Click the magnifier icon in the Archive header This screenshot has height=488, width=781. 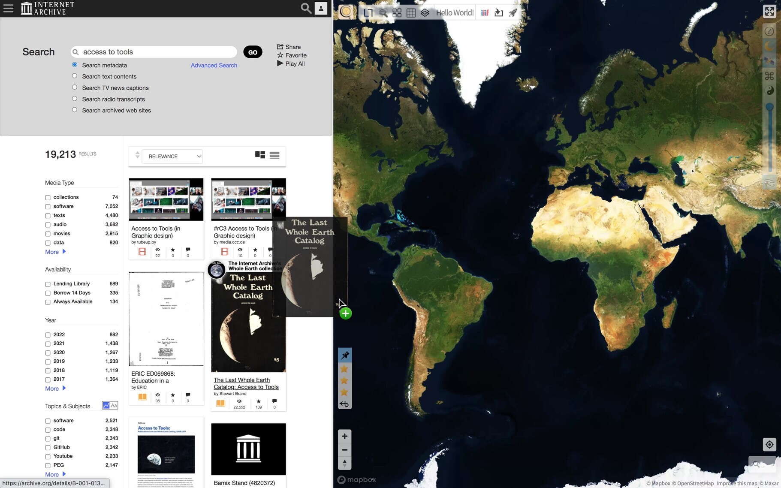306,8
